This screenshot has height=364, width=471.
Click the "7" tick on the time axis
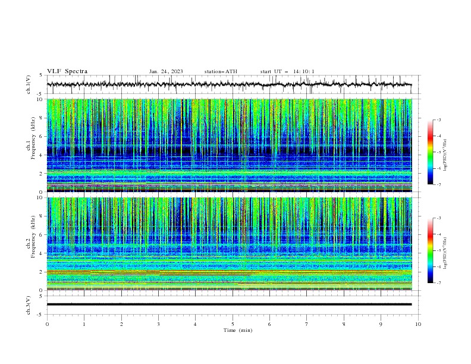click(307, 324)
